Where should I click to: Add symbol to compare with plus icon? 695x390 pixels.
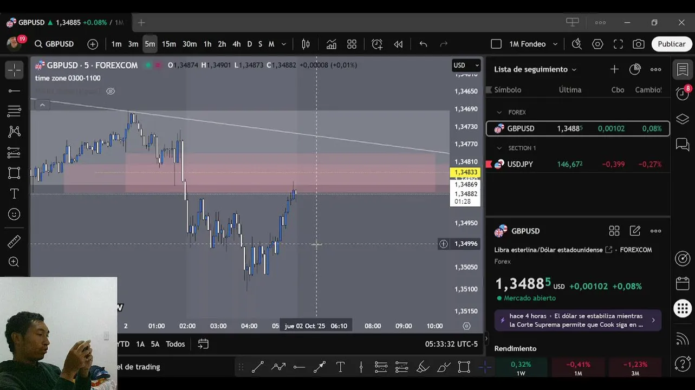point(93,44)
